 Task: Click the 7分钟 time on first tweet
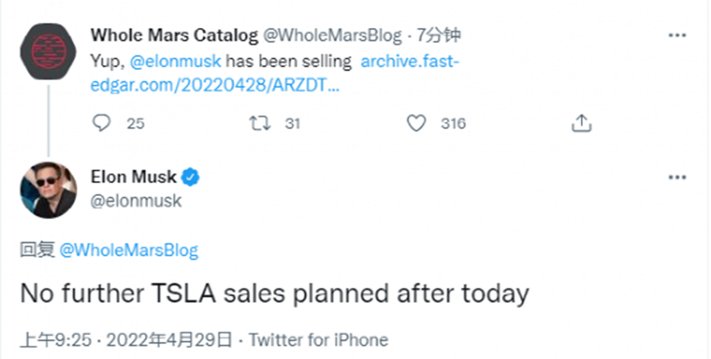(439, 35)
